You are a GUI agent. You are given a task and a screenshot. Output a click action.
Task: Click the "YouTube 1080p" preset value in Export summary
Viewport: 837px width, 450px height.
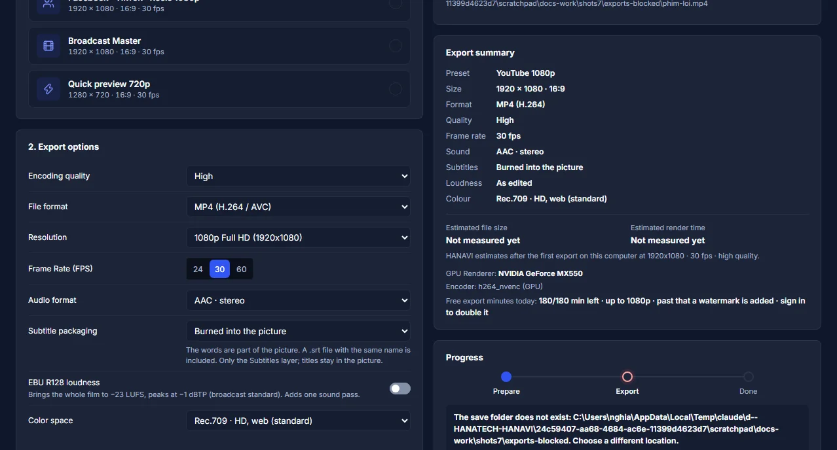(x=526, y=73)
